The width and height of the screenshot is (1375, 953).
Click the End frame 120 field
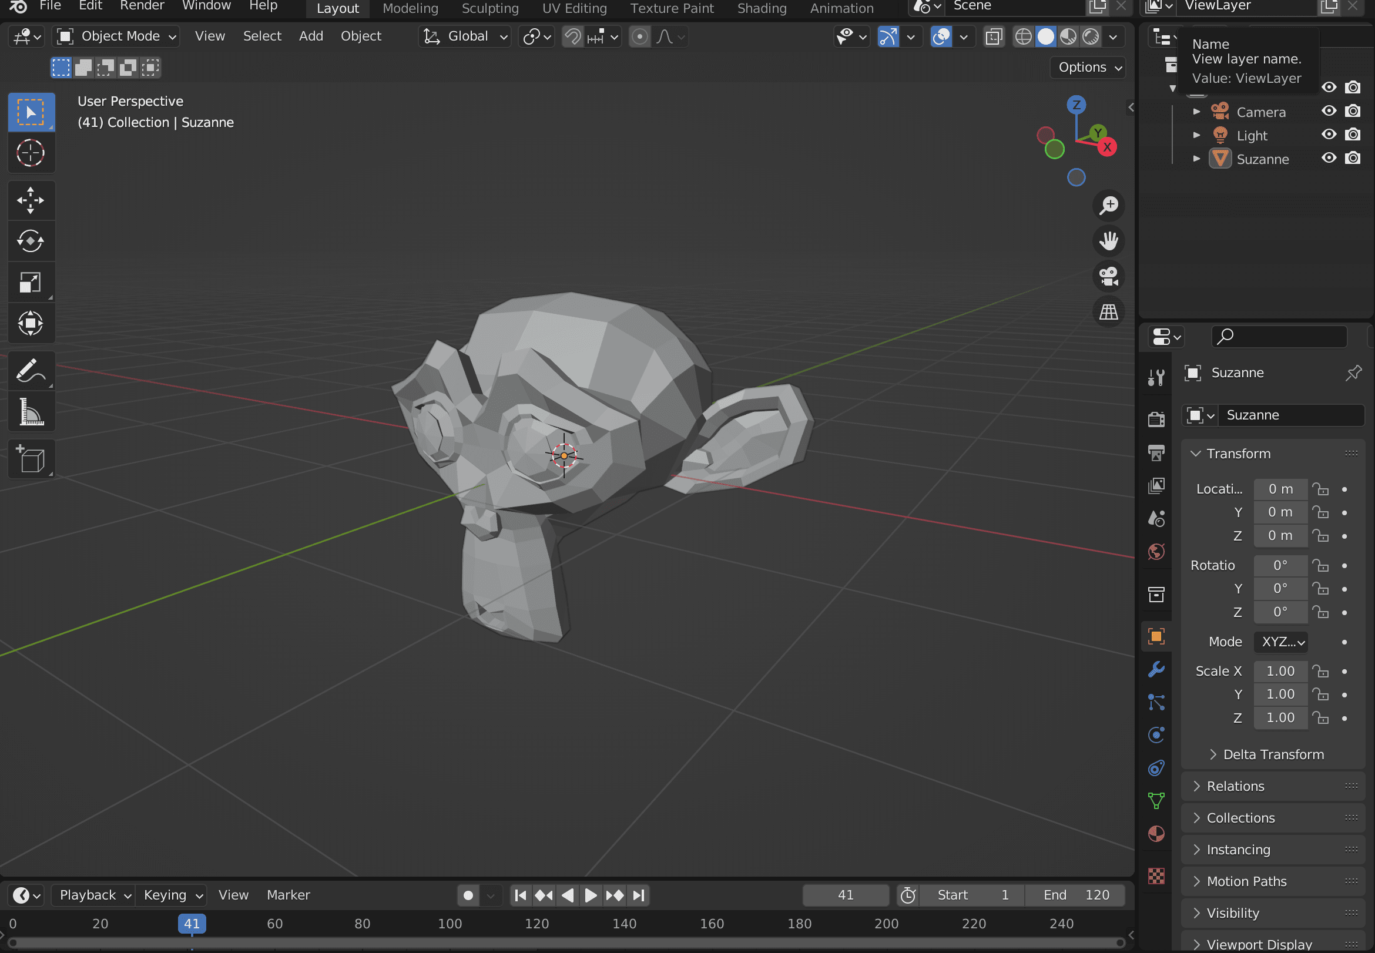[x=1076, y=895]
